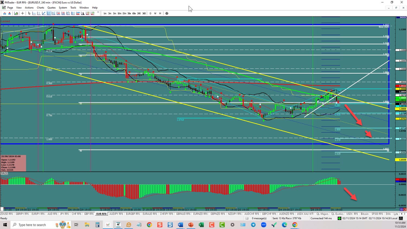The image size is (407, 229).
Task: Switch chart to 5m timeframe
Action: pos(115,13)
